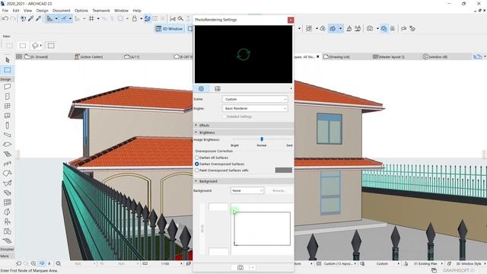Select the Column tool in toolbox

[x=8, y=125]
